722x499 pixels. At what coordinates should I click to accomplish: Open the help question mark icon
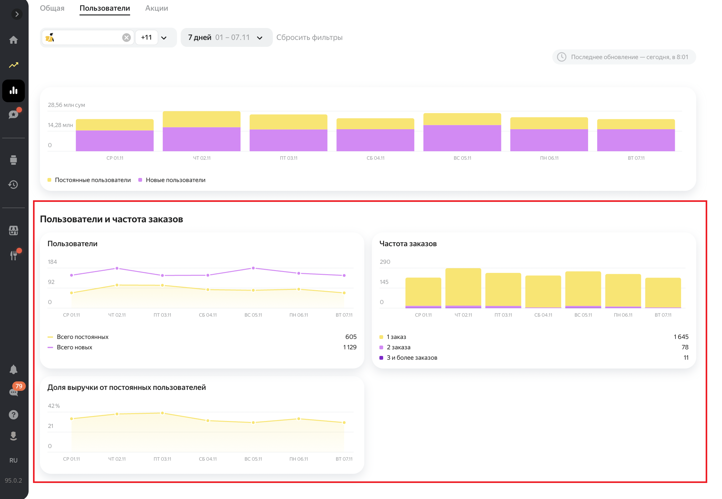14,415
